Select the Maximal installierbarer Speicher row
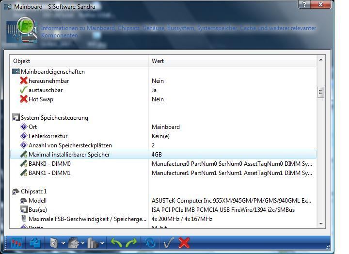This screenshot has width=349, height=254. 163,155
